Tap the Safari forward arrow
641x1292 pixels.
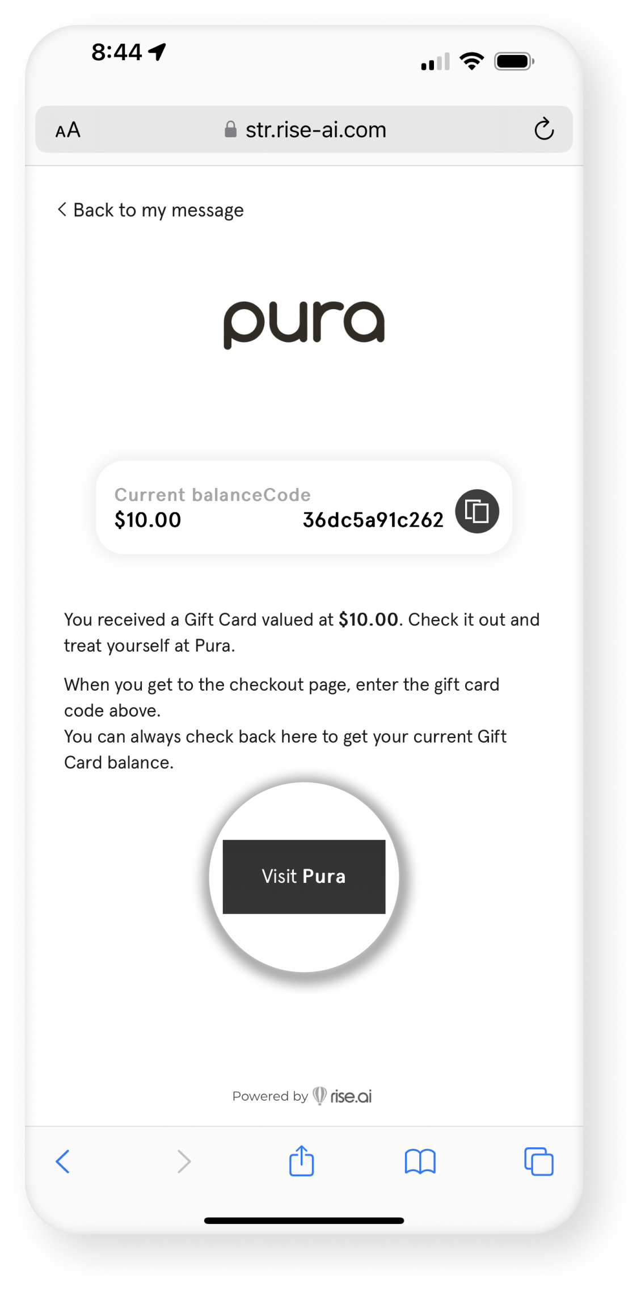click(x=184, y=1161)
